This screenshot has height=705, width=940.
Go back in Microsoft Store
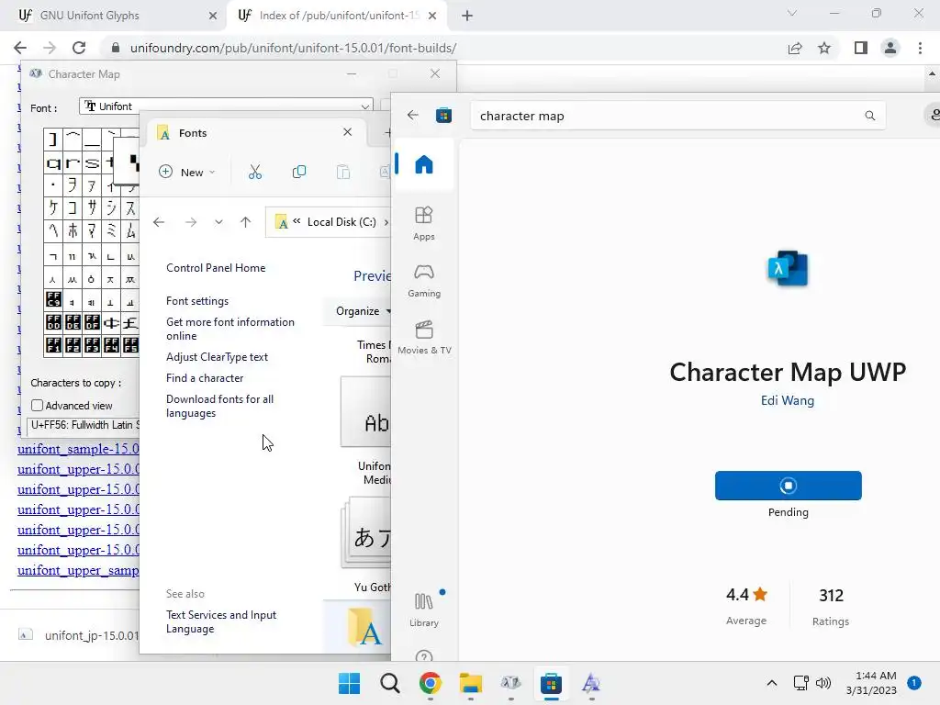(412, 115)
